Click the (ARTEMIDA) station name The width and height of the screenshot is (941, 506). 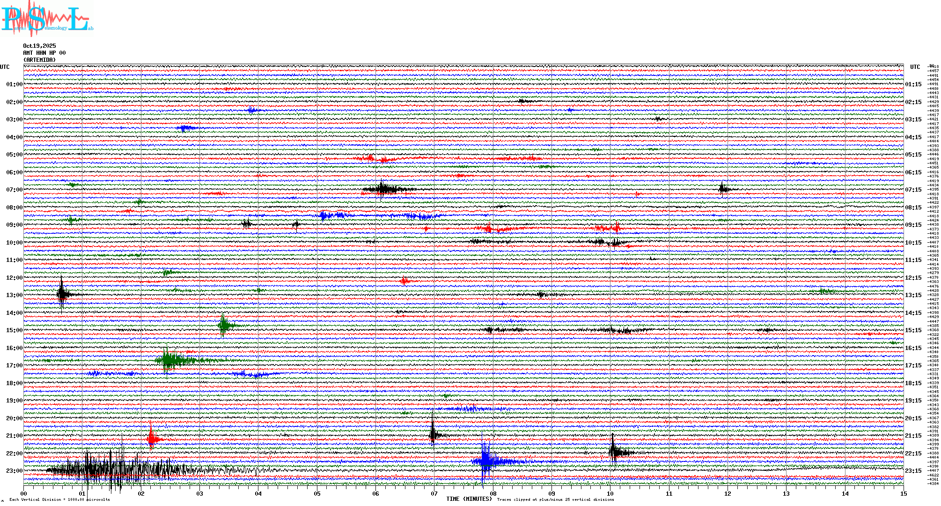point(39,60)
